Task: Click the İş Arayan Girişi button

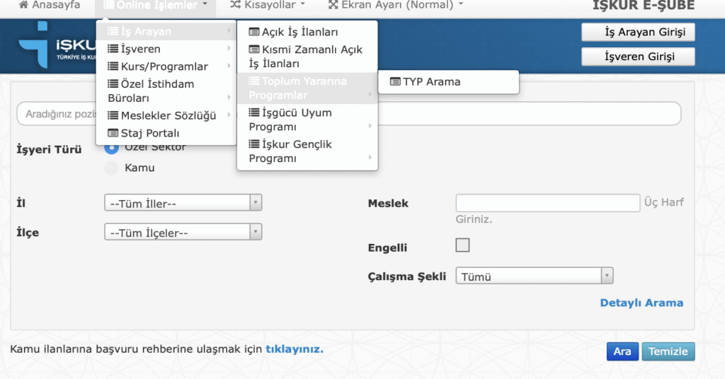Action: click(638, 33)
